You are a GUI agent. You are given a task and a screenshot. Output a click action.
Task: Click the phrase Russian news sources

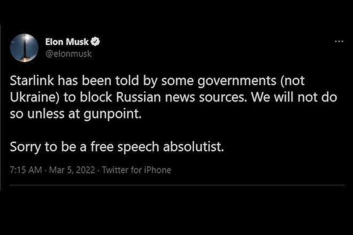pyautogui.click(x=180, y=97)
